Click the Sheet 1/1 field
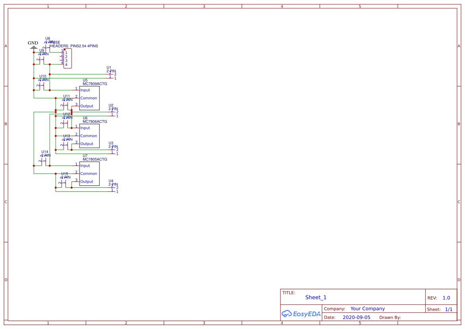 point(449,309)
